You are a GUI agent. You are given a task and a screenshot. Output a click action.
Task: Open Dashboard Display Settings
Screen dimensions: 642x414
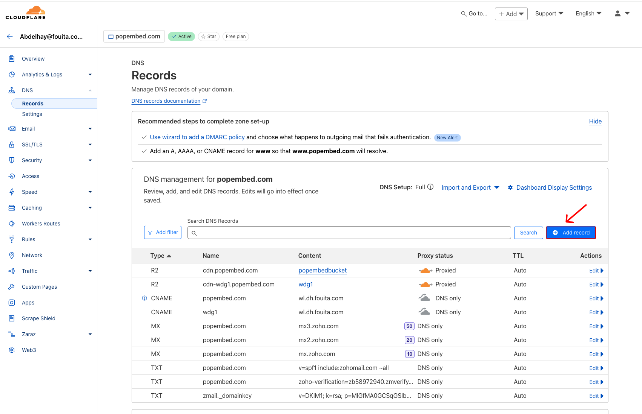(x=550, y=187)
